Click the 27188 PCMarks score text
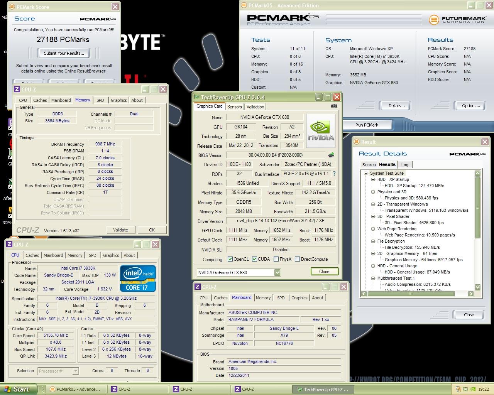This screenshot has width=494, height=395. click(63, 39)
